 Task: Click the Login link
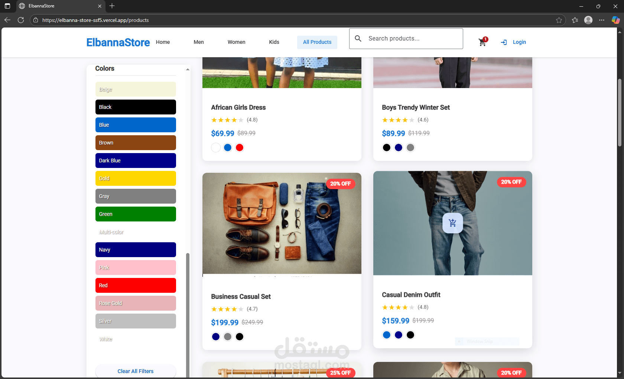pyautogui.click(x=519, y=42)
